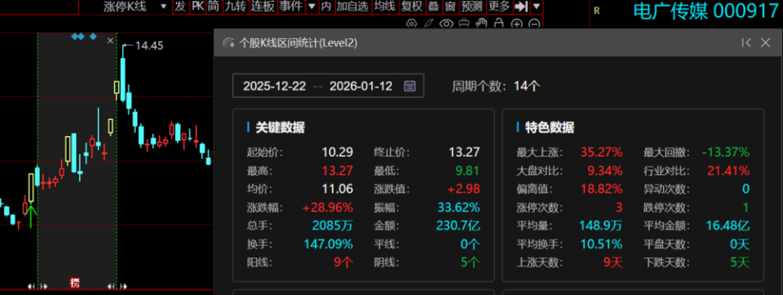Click the statistics dialog title icon
Screen dimensions: 783x295
[228, 43]
